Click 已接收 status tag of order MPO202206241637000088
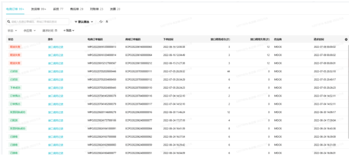 (14, 136)
